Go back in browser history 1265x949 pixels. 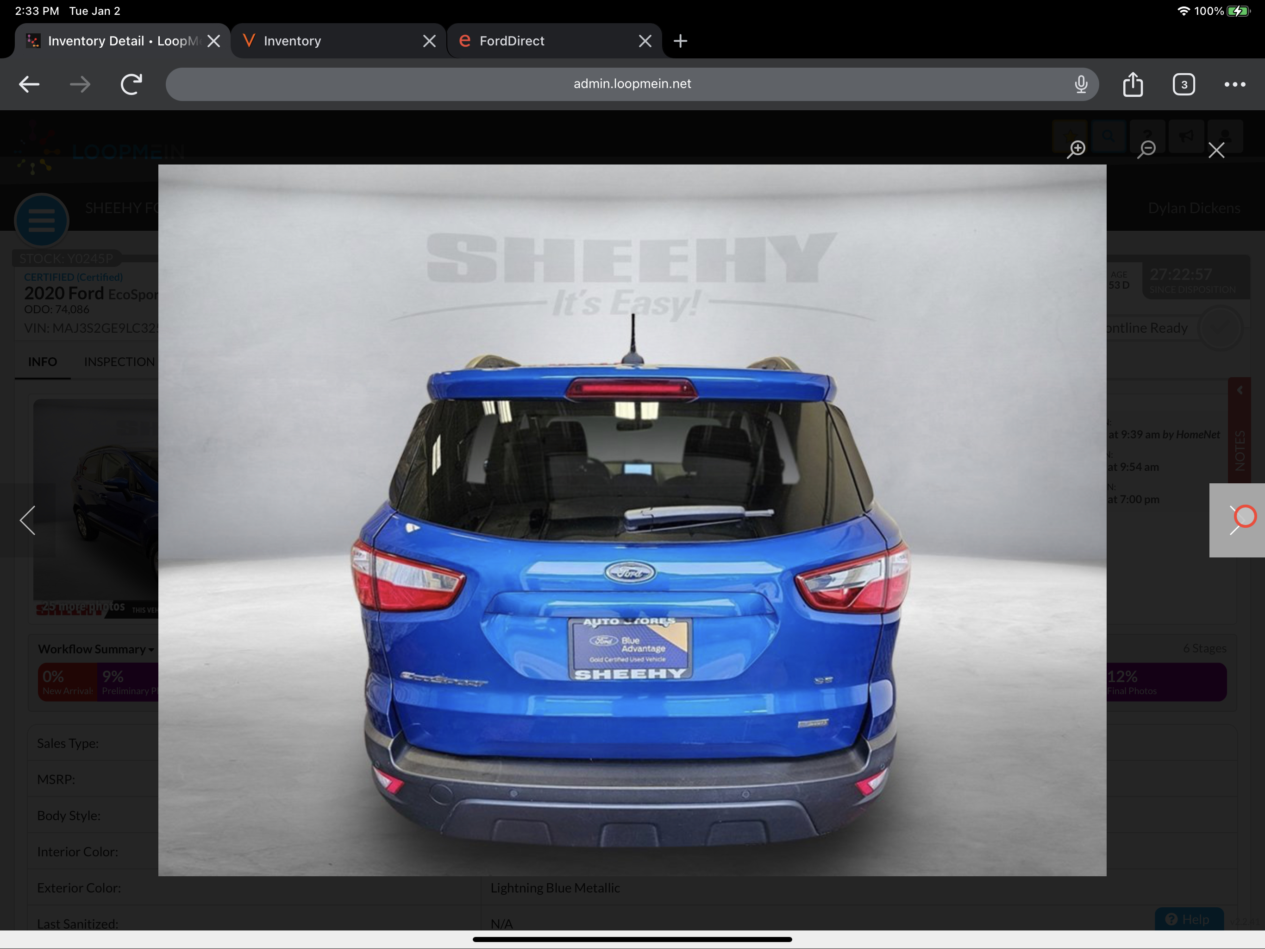29,85
